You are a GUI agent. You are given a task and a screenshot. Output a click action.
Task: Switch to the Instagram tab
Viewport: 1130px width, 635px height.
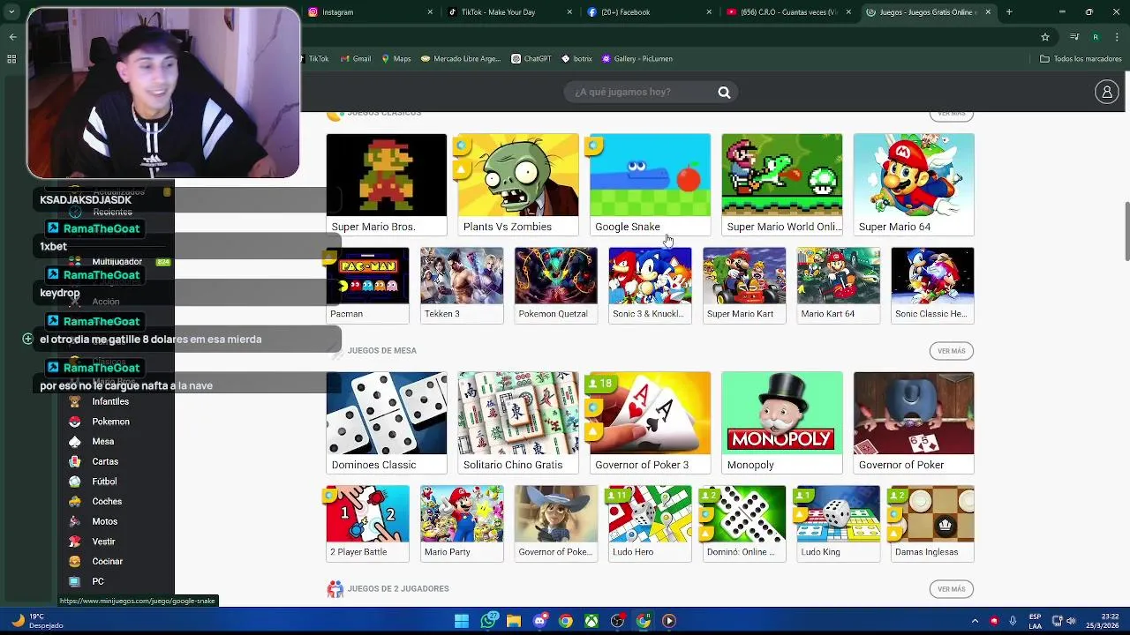[x=371, y=12]
